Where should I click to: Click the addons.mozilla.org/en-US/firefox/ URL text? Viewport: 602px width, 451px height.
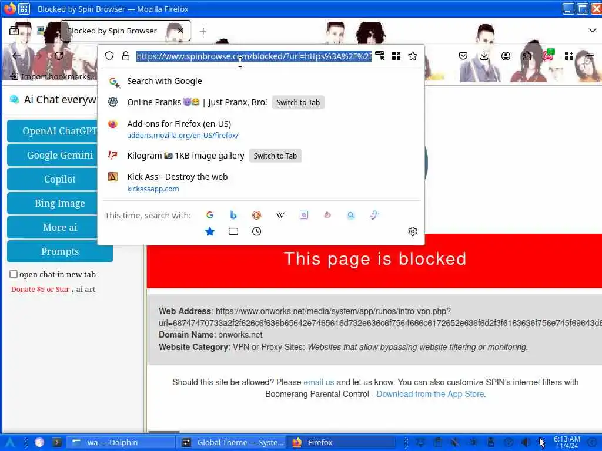click(183, 136)
